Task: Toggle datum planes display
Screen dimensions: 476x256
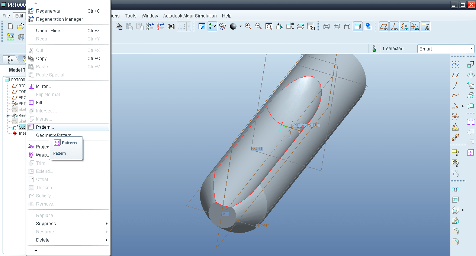Action: pos(384,26)
